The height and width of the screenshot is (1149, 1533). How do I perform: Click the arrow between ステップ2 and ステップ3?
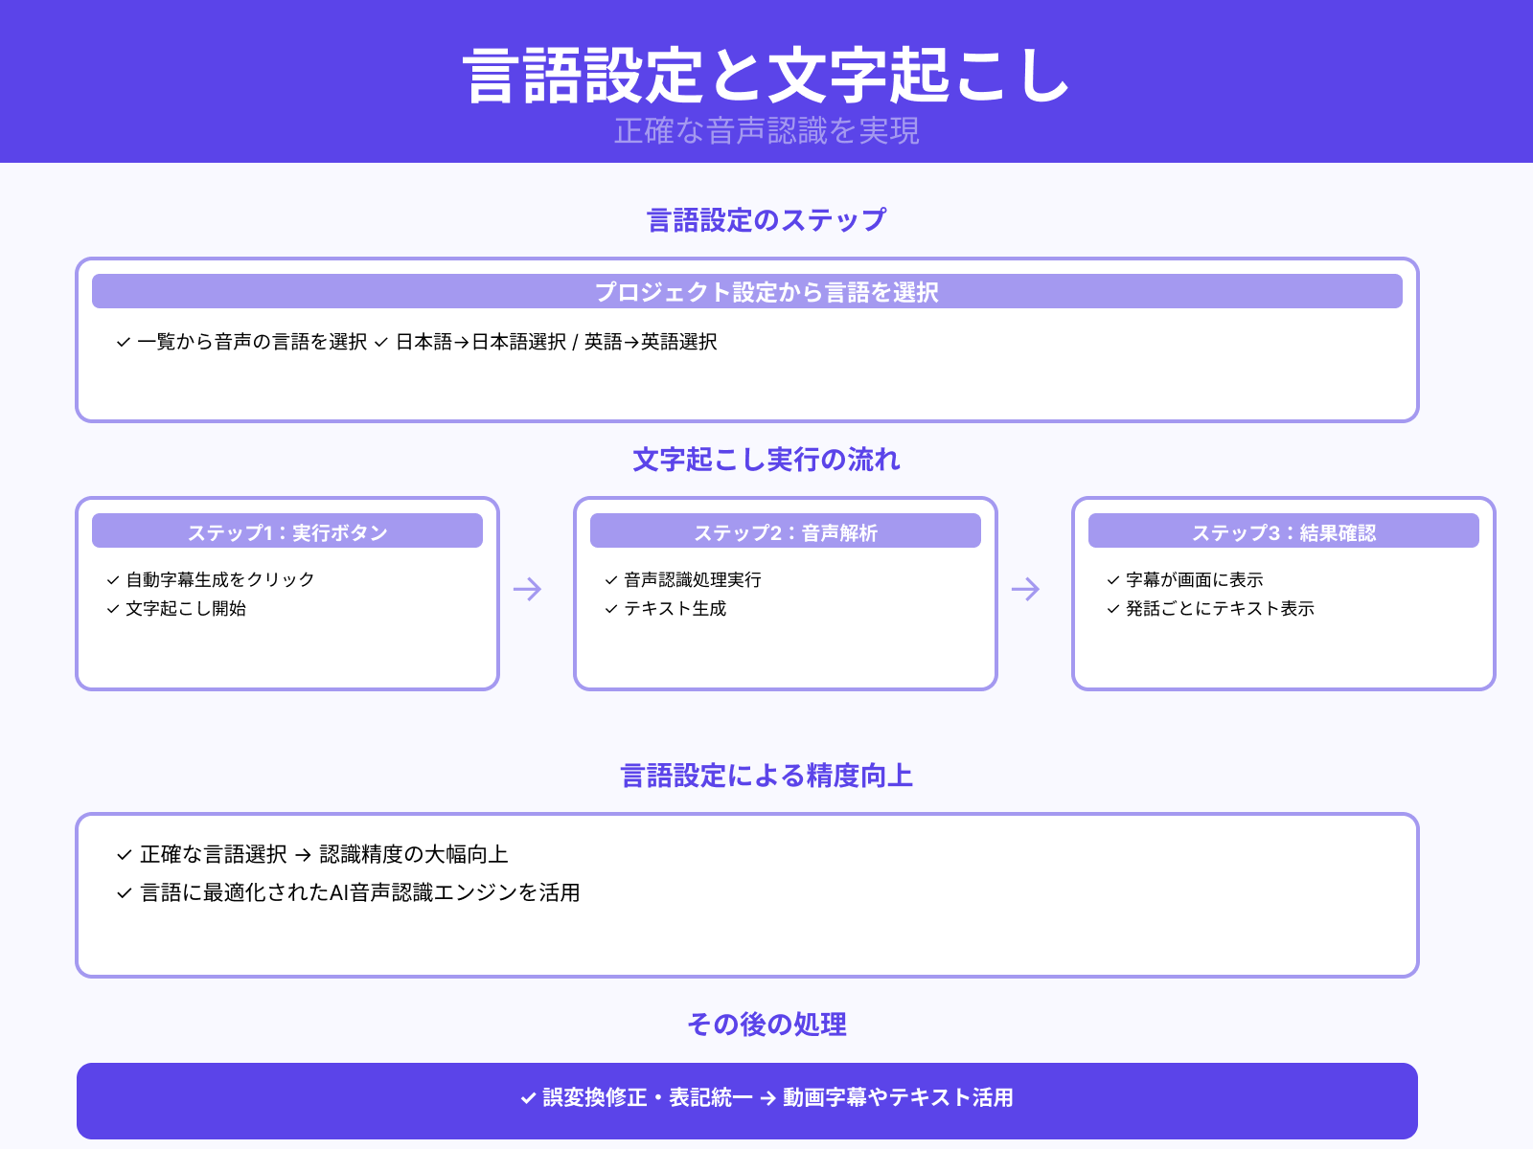click(x=1026, y=591)
